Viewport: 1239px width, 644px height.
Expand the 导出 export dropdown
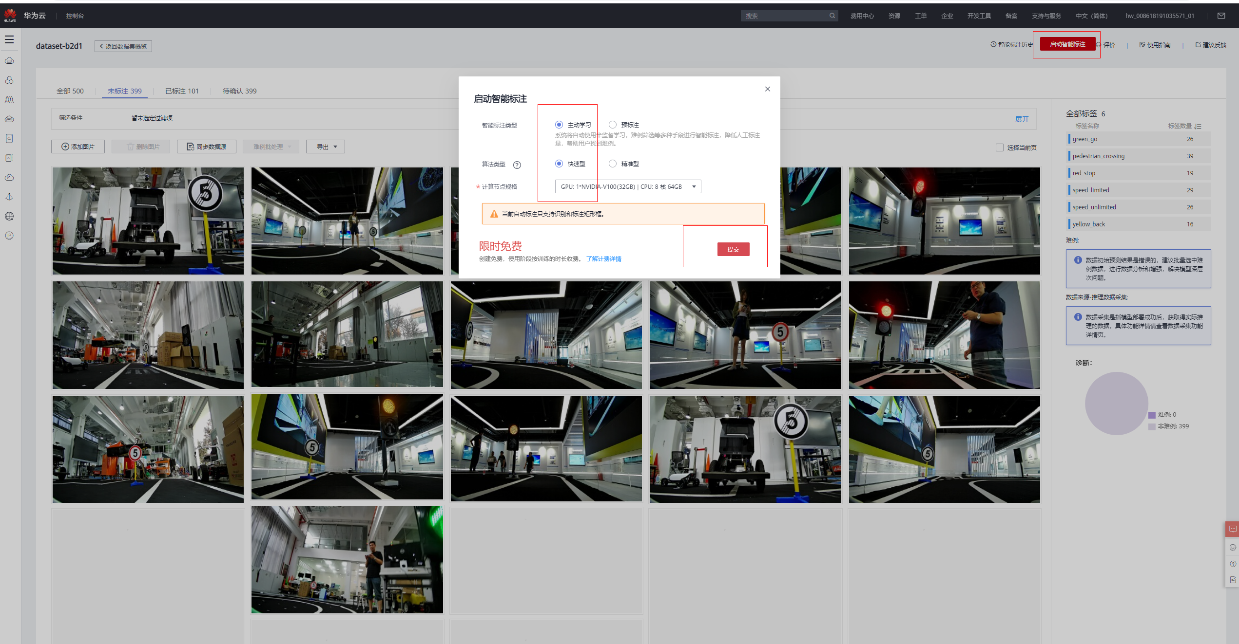click(326, 147)
